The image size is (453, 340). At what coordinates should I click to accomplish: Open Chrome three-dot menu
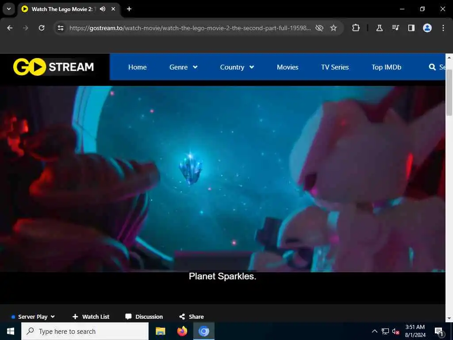pyautogui.click(x=443, y=28)
